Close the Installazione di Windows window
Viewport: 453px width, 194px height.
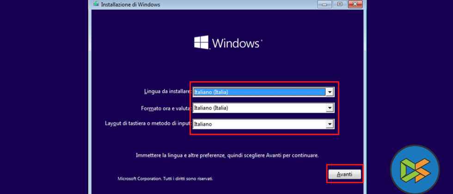355,4
